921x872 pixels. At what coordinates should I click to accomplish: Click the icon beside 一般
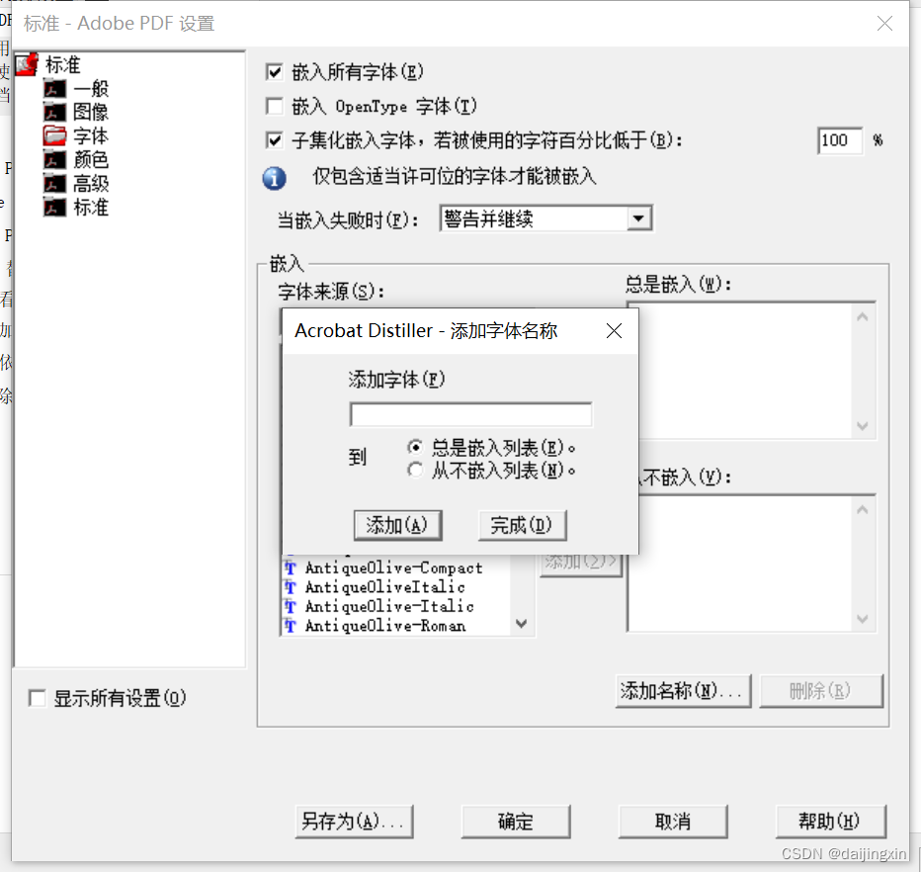54,89
